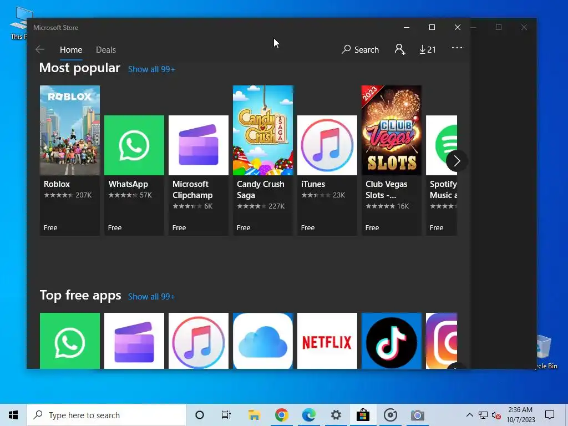Open Club Vegas Slots tile

[x=392, y=160]
